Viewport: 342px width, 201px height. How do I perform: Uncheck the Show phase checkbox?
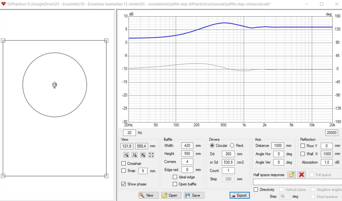pyautogui.click(x=123, y=184)
